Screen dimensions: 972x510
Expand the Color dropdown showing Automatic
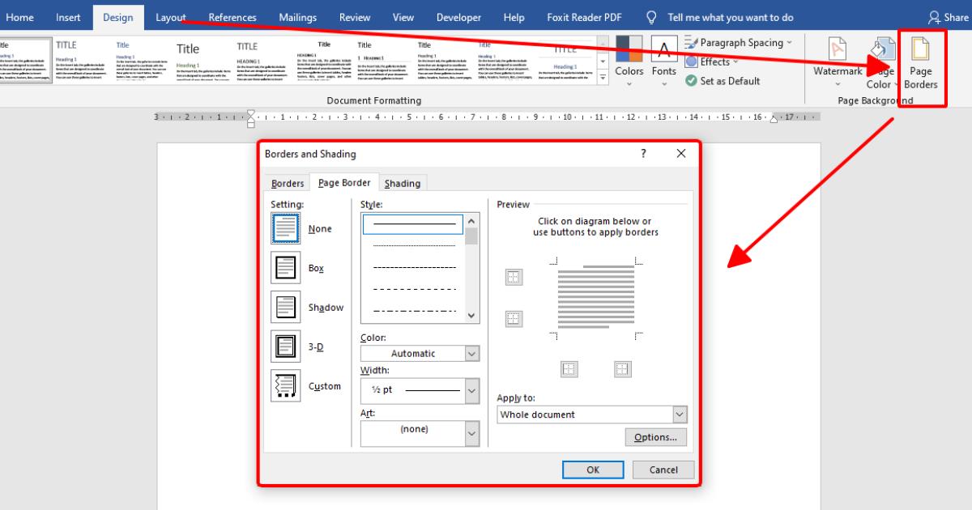pyautogui.click(x=472, y=354)
